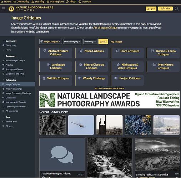Select Image Critiques in sidebar categories
Image resolution: width=181 pixels, height=178 pixels.
(x=17, y=84)
